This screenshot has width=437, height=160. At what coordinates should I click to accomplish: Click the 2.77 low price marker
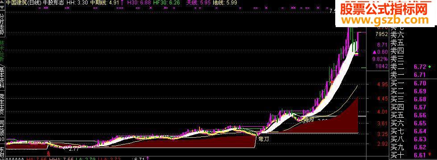(x=74, y=149)
